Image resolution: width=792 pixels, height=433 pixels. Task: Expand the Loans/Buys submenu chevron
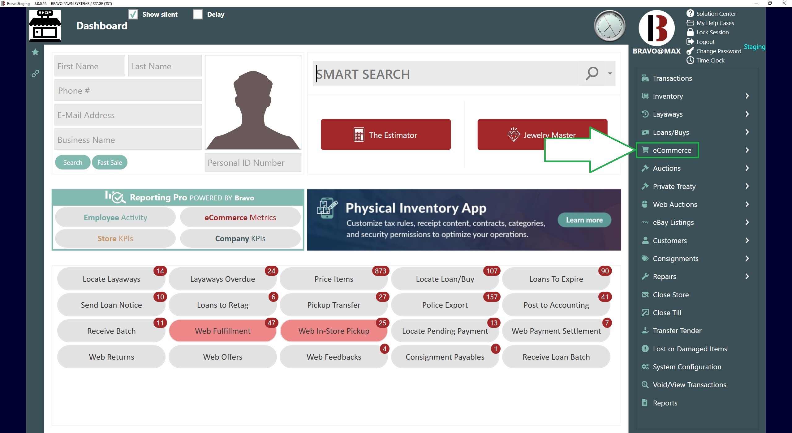[747, 132]
